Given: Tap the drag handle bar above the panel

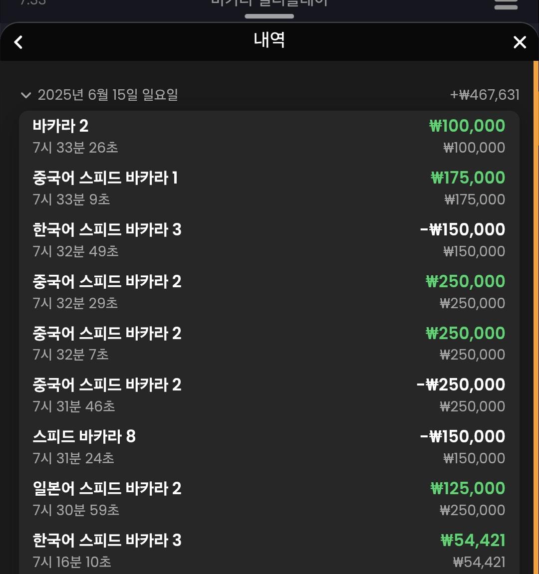Looking at the screenshot, I should (269, 16).
